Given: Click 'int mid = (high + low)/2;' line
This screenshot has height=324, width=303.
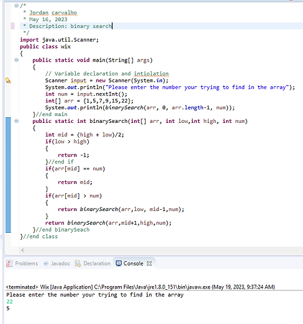Looking at the screenshot, I should tap(84, 135).
